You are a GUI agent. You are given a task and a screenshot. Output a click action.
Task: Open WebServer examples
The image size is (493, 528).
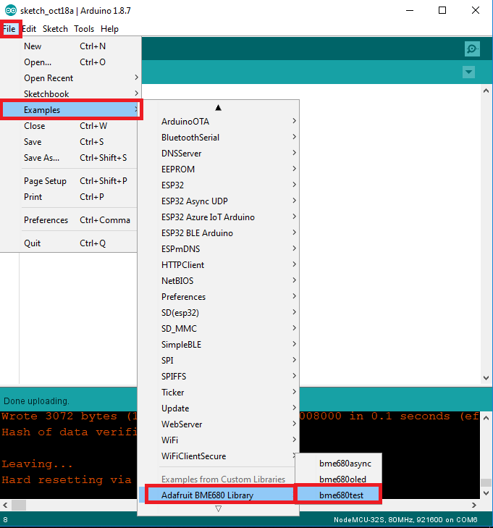pos(219,424)
